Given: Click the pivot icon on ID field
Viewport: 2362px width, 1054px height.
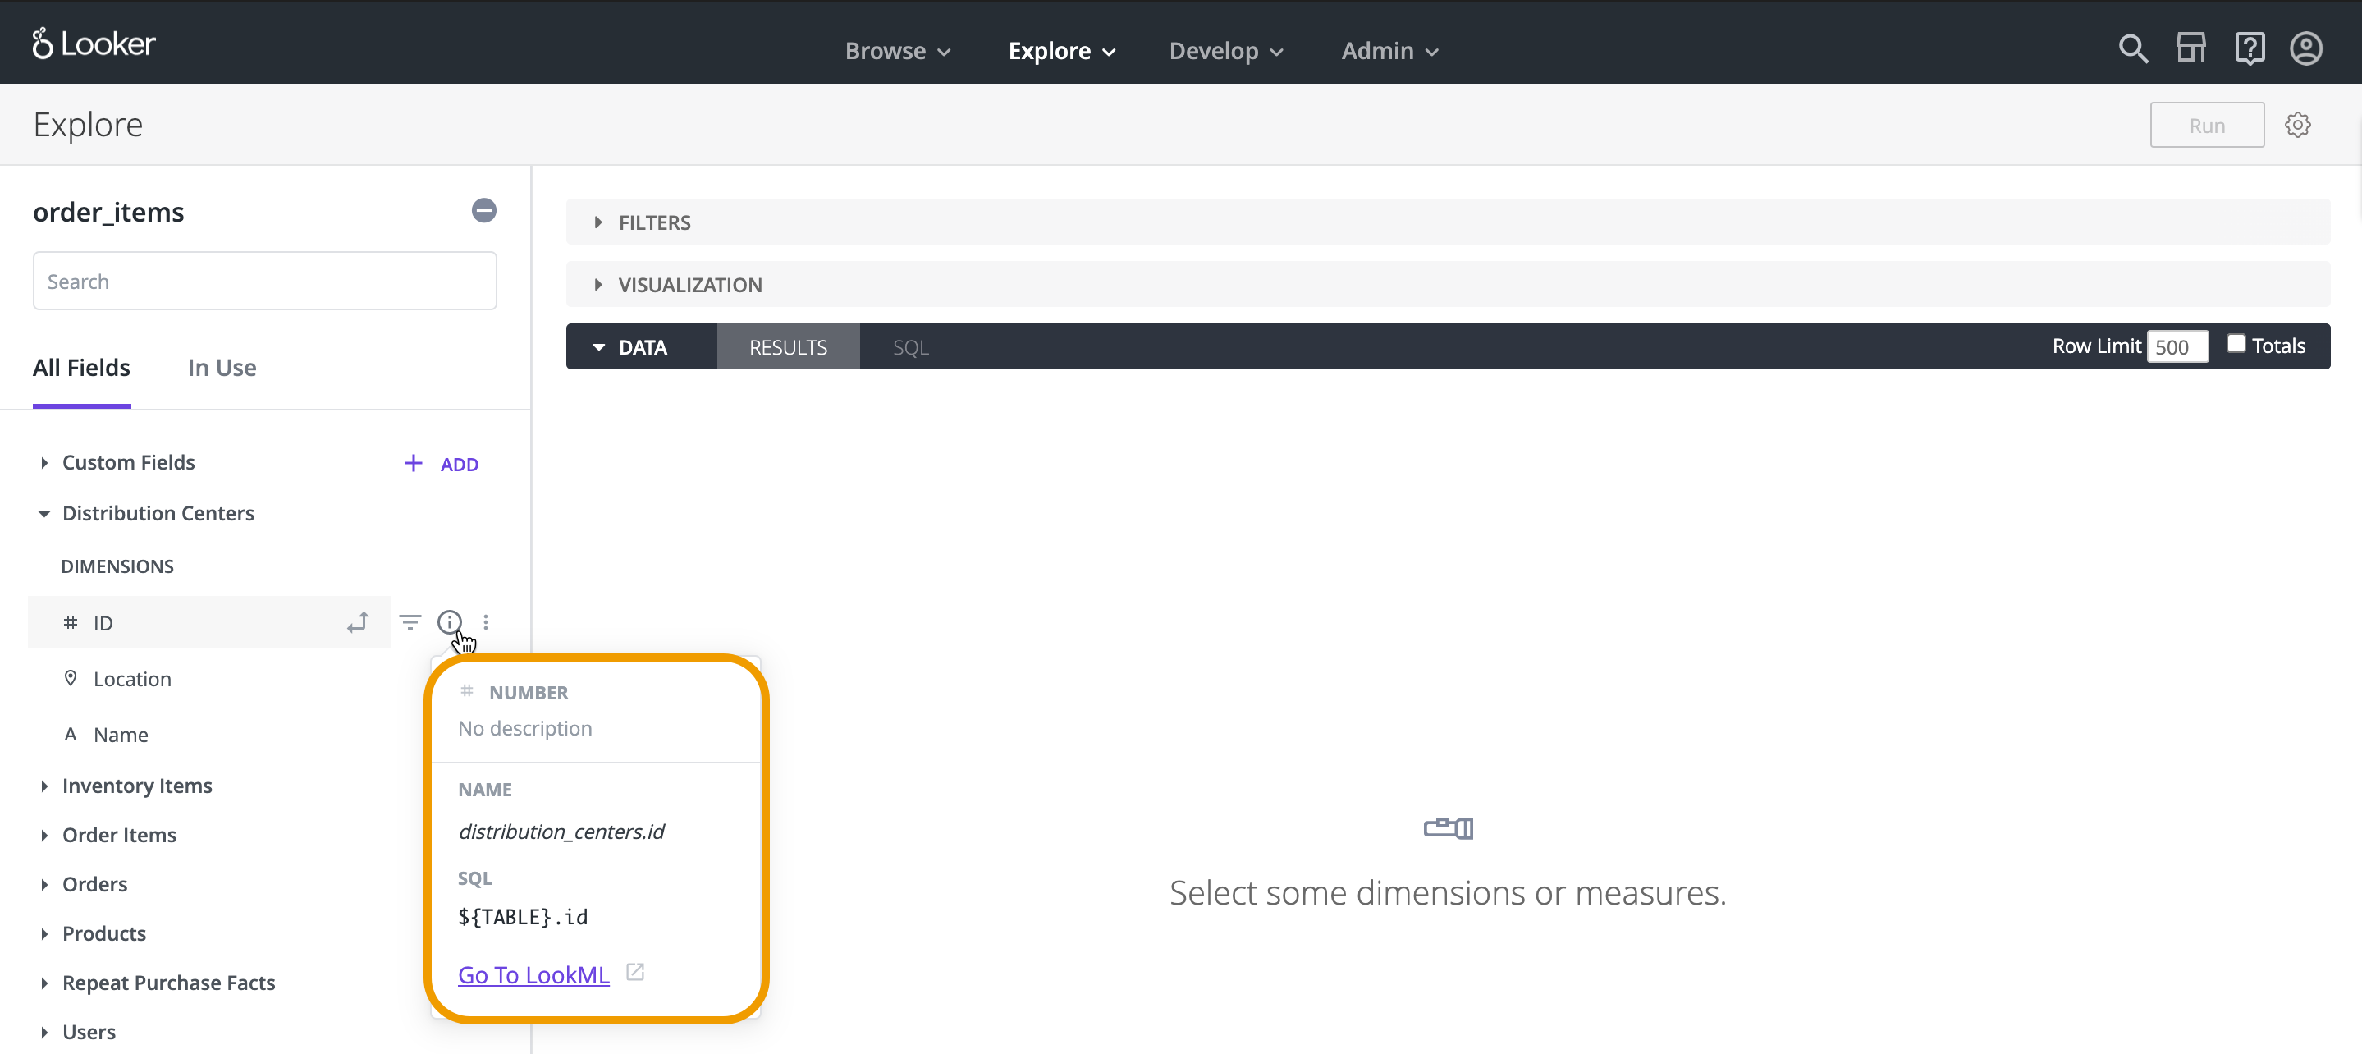Looking at the screenshot, I should pyautogui.click(x=358, y=623).
